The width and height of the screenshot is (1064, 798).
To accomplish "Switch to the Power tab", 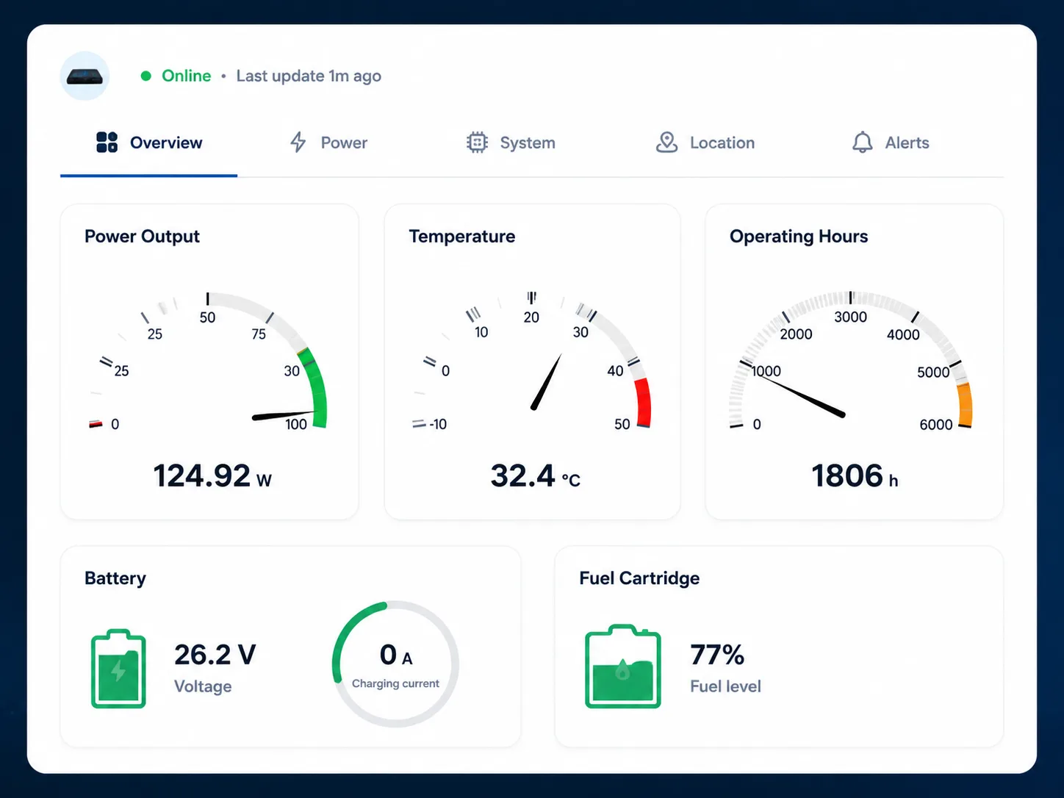I will [328, 143].
